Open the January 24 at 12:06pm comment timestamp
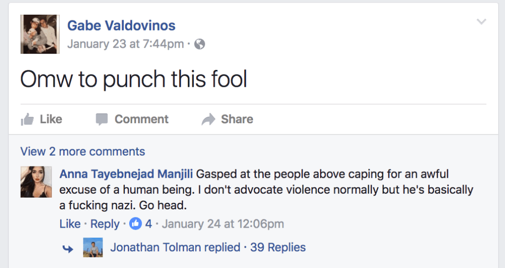This screenshot has height=268, width=505. pos(223,224)
